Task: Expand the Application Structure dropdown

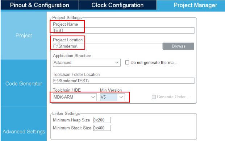Action: (x=87, y=63)
